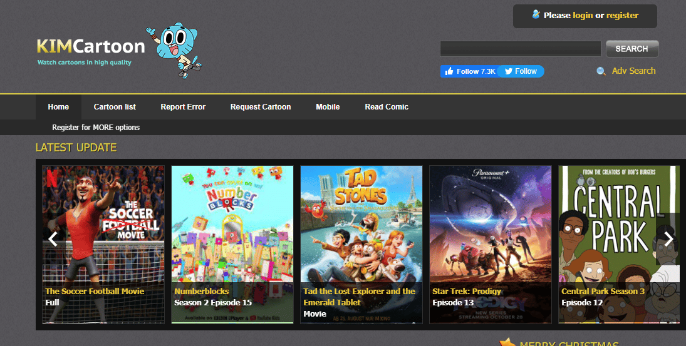Click the user icon beside Please login
The width and height of the screenshot is (686, 346).
536,14
